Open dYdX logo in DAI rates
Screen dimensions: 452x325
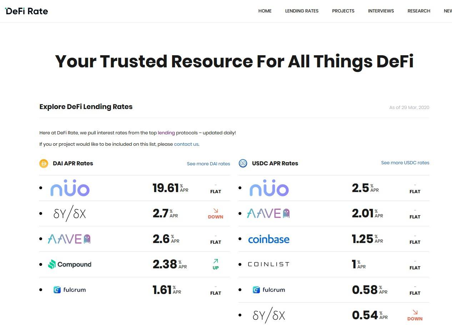[x=70, y=213]
